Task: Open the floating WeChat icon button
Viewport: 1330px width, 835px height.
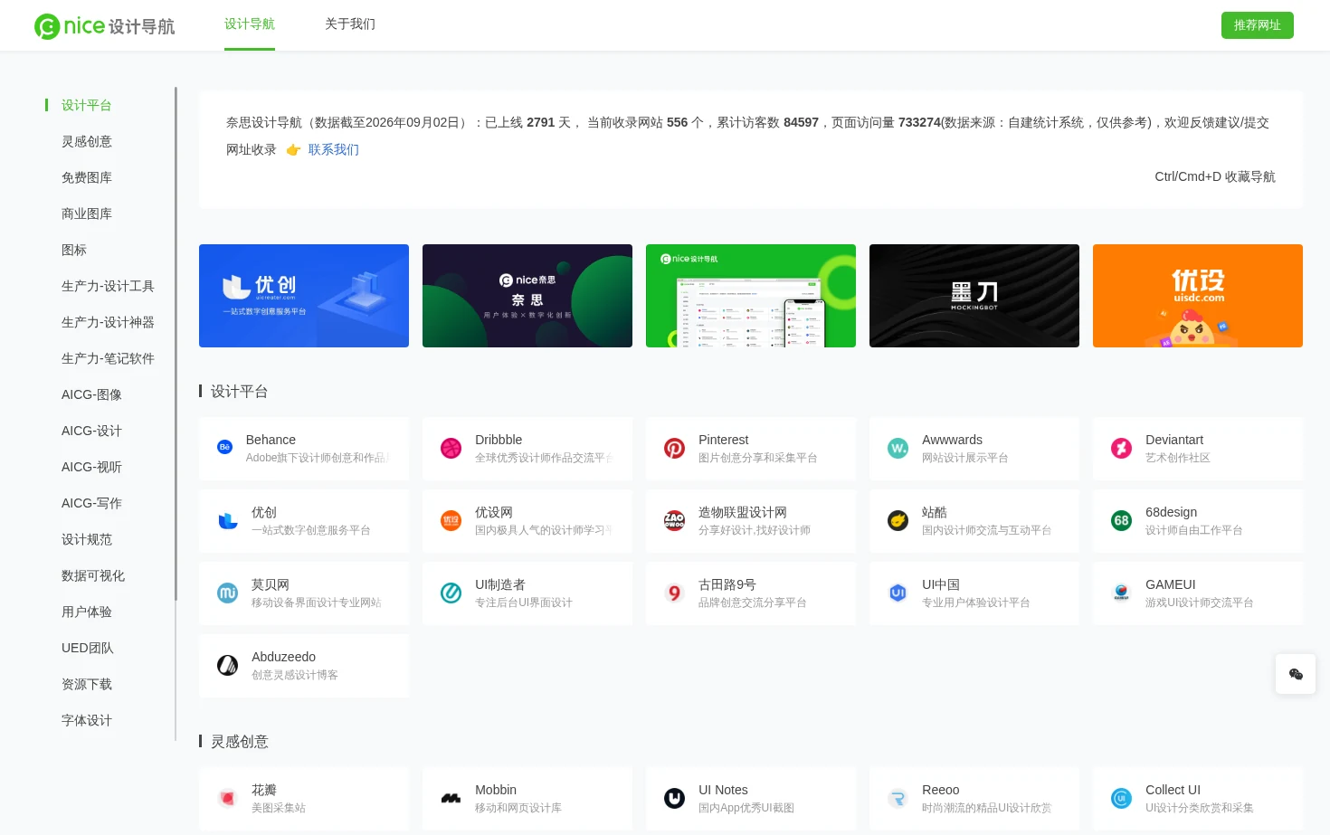Action: pos(1296,674)
